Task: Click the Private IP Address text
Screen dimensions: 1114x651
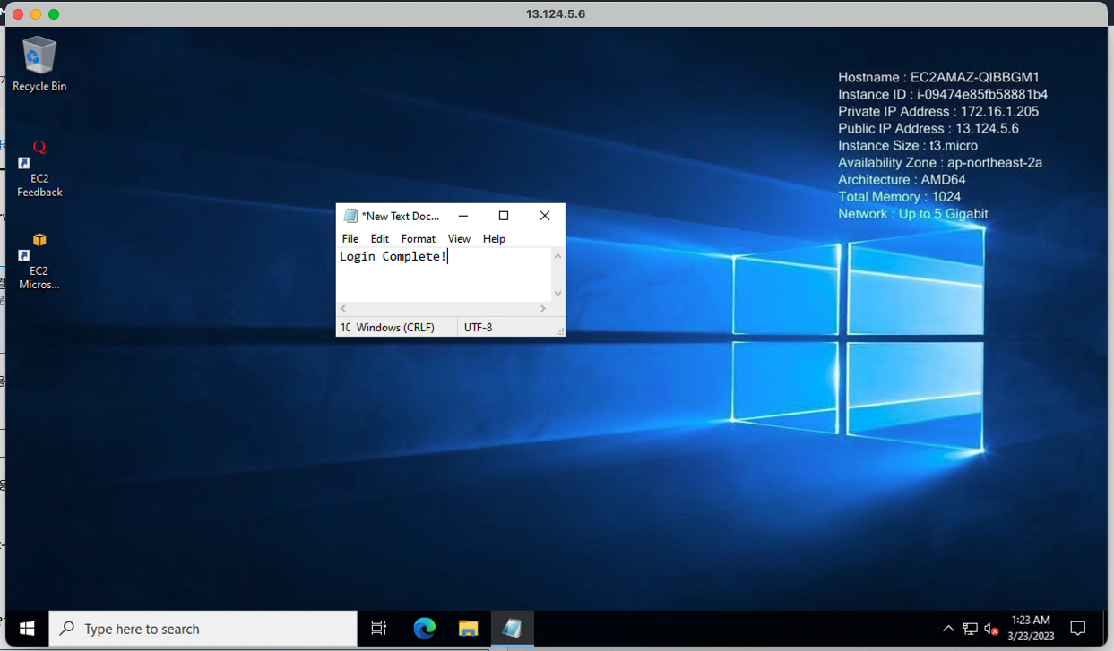Action: (x=938, y=111)
